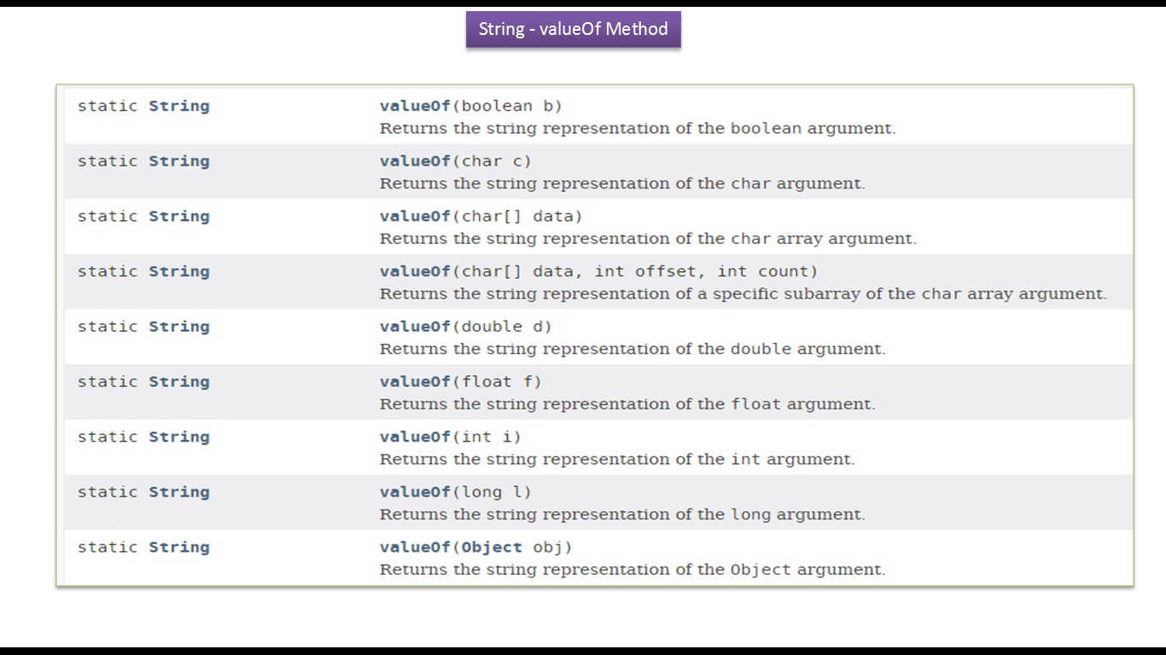Click valueOf link for char[] data only
The image size is (1166, 655).
click(415, 216)
